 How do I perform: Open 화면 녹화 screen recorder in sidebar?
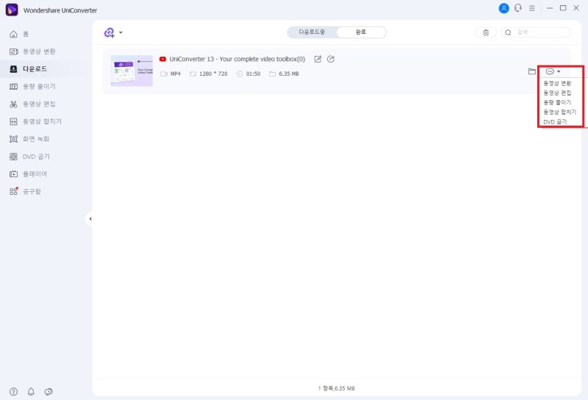[29, 139]
